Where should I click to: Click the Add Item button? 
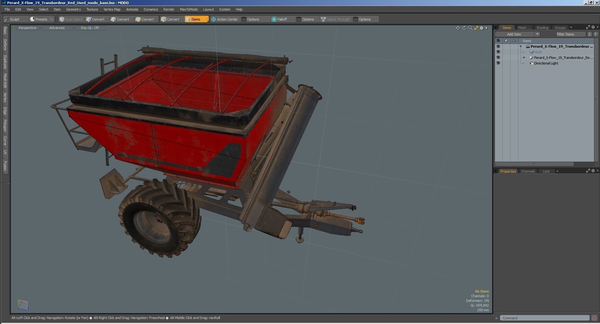(x=514, y=34)
